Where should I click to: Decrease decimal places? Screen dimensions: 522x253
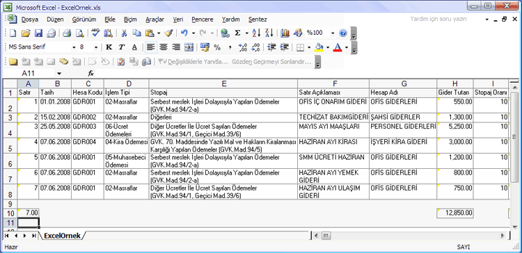(255, 47)
